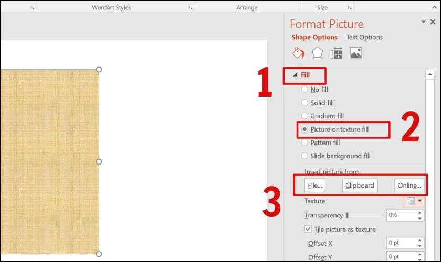
Task: Click the top-right resize handle of the shape
Action: [99, 69]
